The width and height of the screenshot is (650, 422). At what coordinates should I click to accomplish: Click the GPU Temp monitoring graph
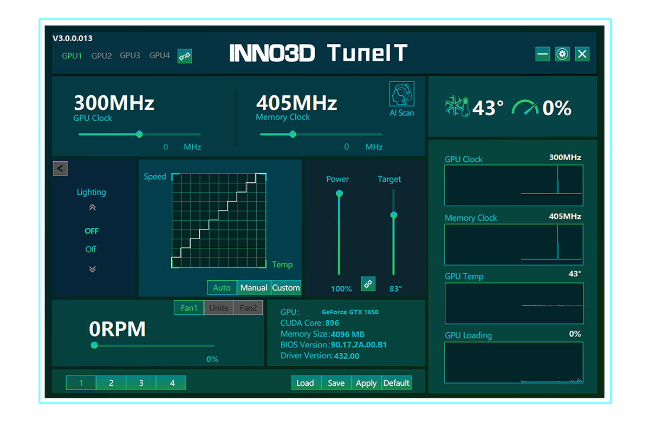click(x=513, y=303)
